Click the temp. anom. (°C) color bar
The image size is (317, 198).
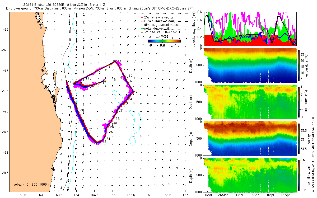click(299, 102)
